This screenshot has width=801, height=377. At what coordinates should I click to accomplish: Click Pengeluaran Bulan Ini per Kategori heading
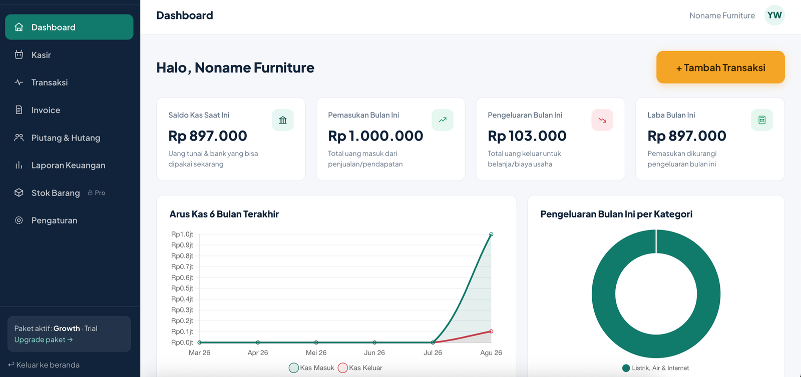616,214
